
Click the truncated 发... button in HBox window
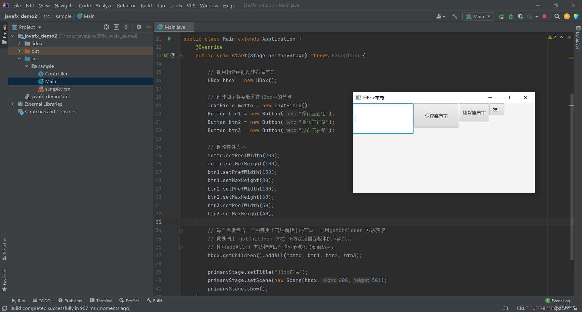(497, 109)
